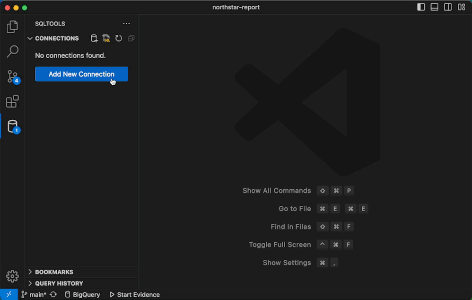Image resolution: width=472 pixels, height=300 pixels.
Task: Click the remote window indicator in status bar
Action: 9,294
